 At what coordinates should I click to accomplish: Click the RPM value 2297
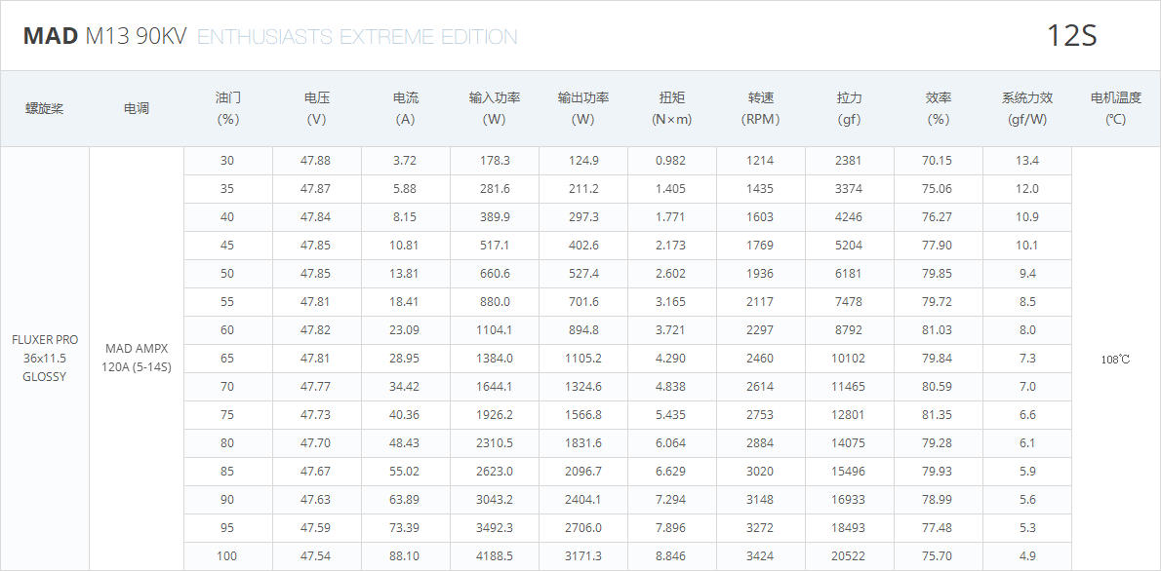(760, 330)
